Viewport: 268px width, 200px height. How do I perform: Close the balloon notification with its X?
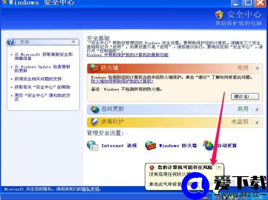[219, 167]
